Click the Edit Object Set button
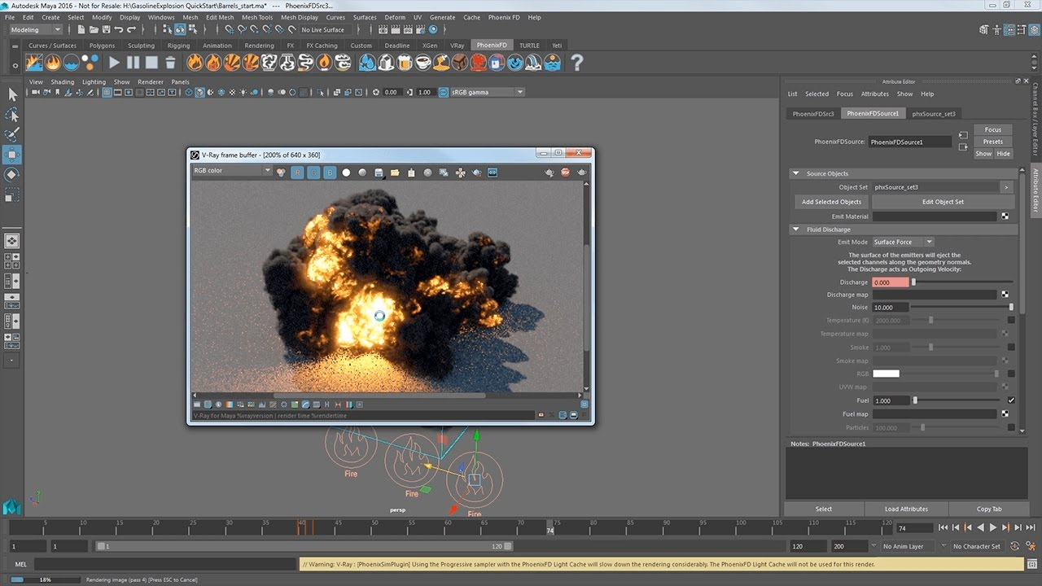The height and width of the screenshot is (586, 1042). tap(943, 202)
